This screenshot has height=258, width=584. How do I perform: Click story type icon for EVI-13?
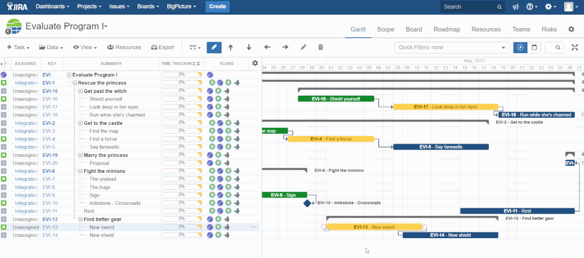tap(4, 227)
